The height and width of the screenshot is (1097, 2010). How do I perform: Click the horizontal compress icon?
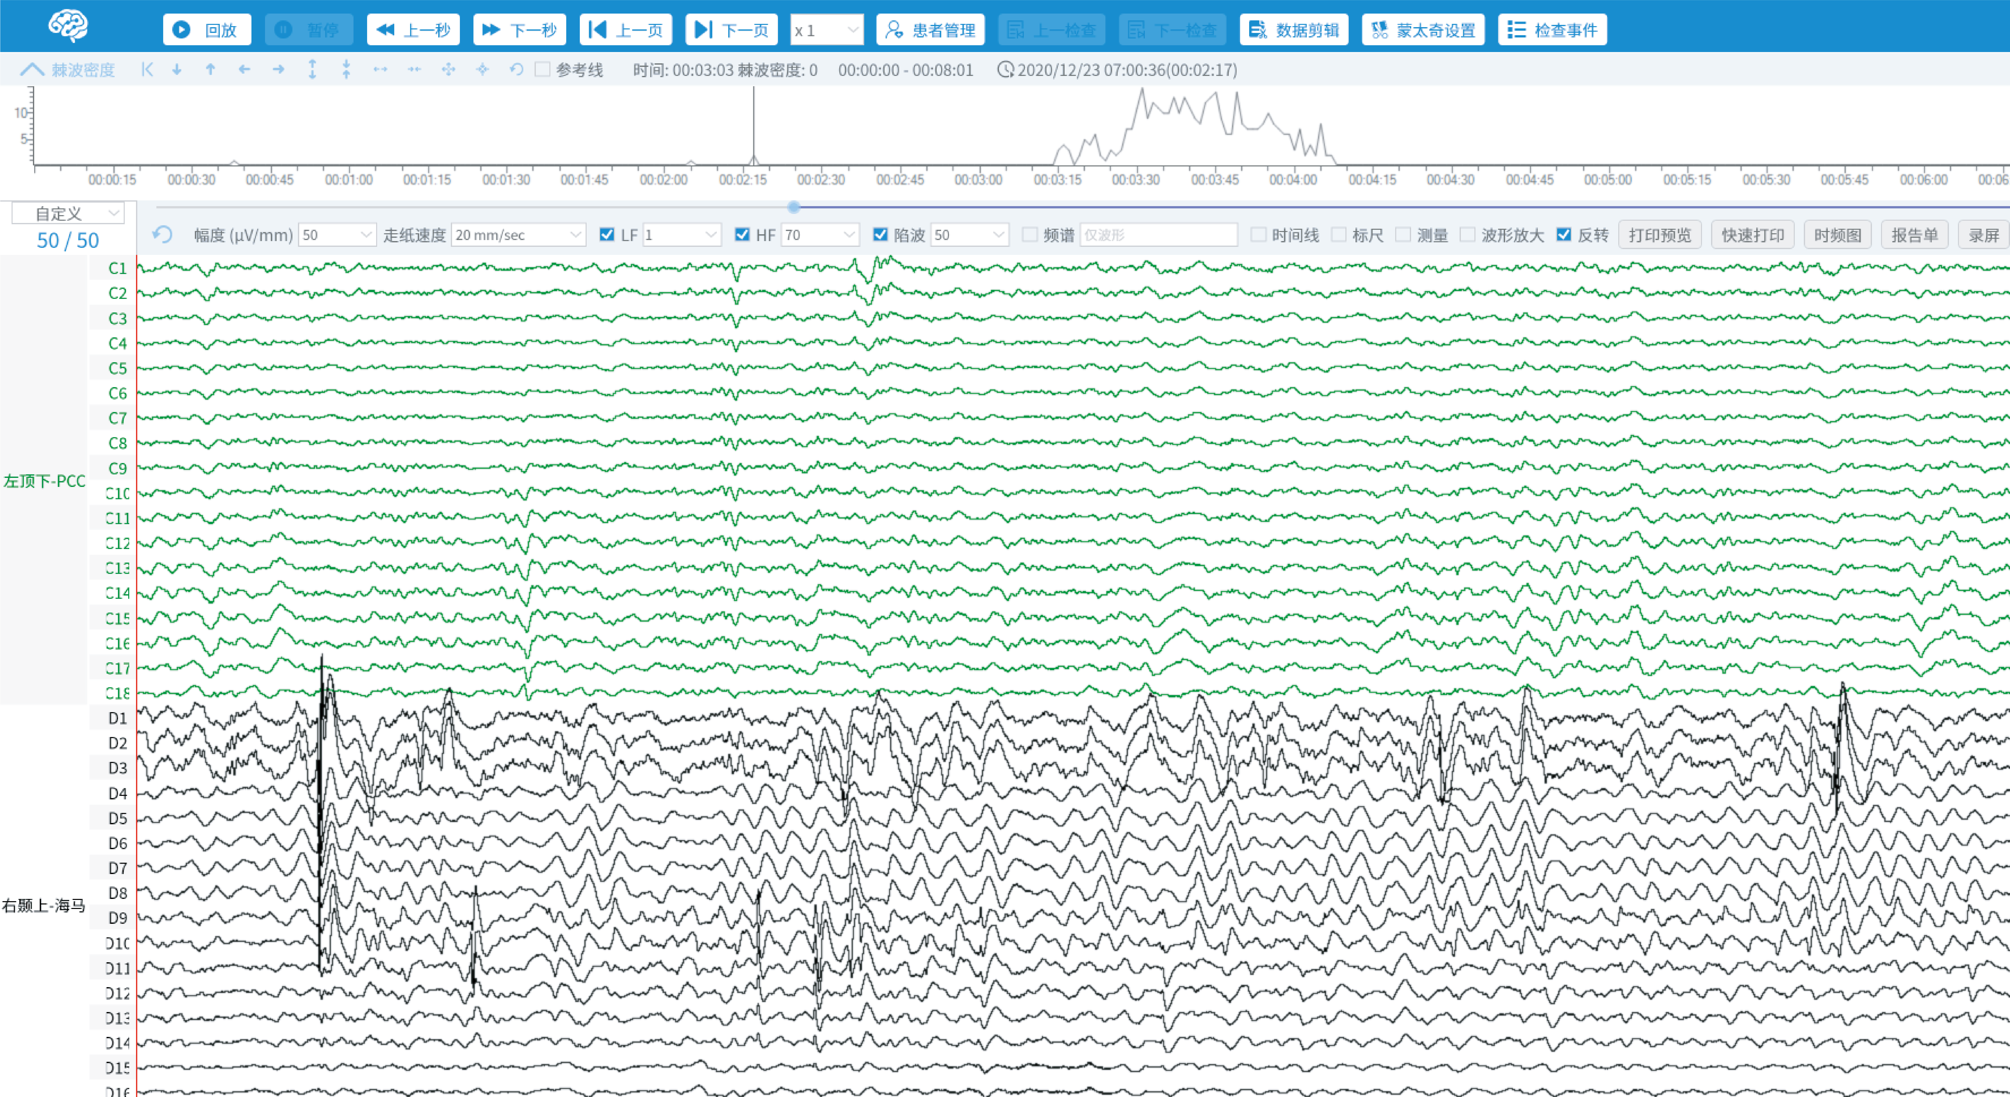[x=414, y=69]
